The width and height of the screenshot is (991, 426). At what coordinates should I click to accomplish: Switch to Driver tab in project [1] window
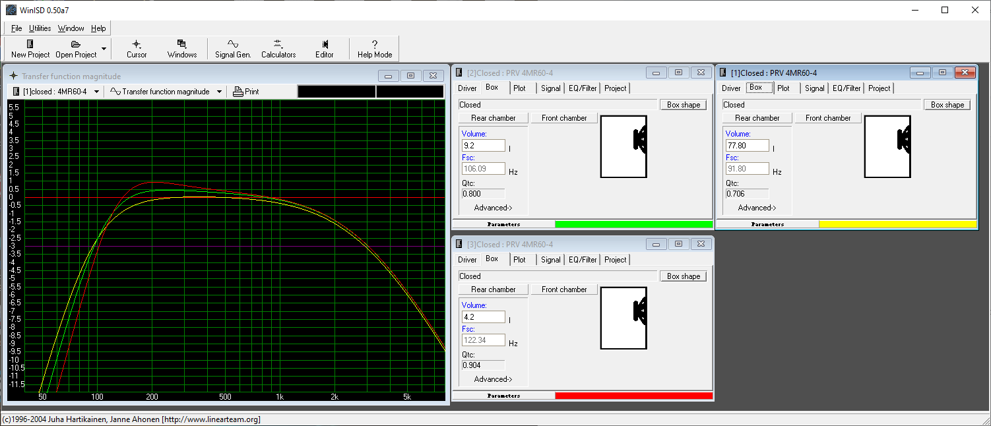coord(731,88)
